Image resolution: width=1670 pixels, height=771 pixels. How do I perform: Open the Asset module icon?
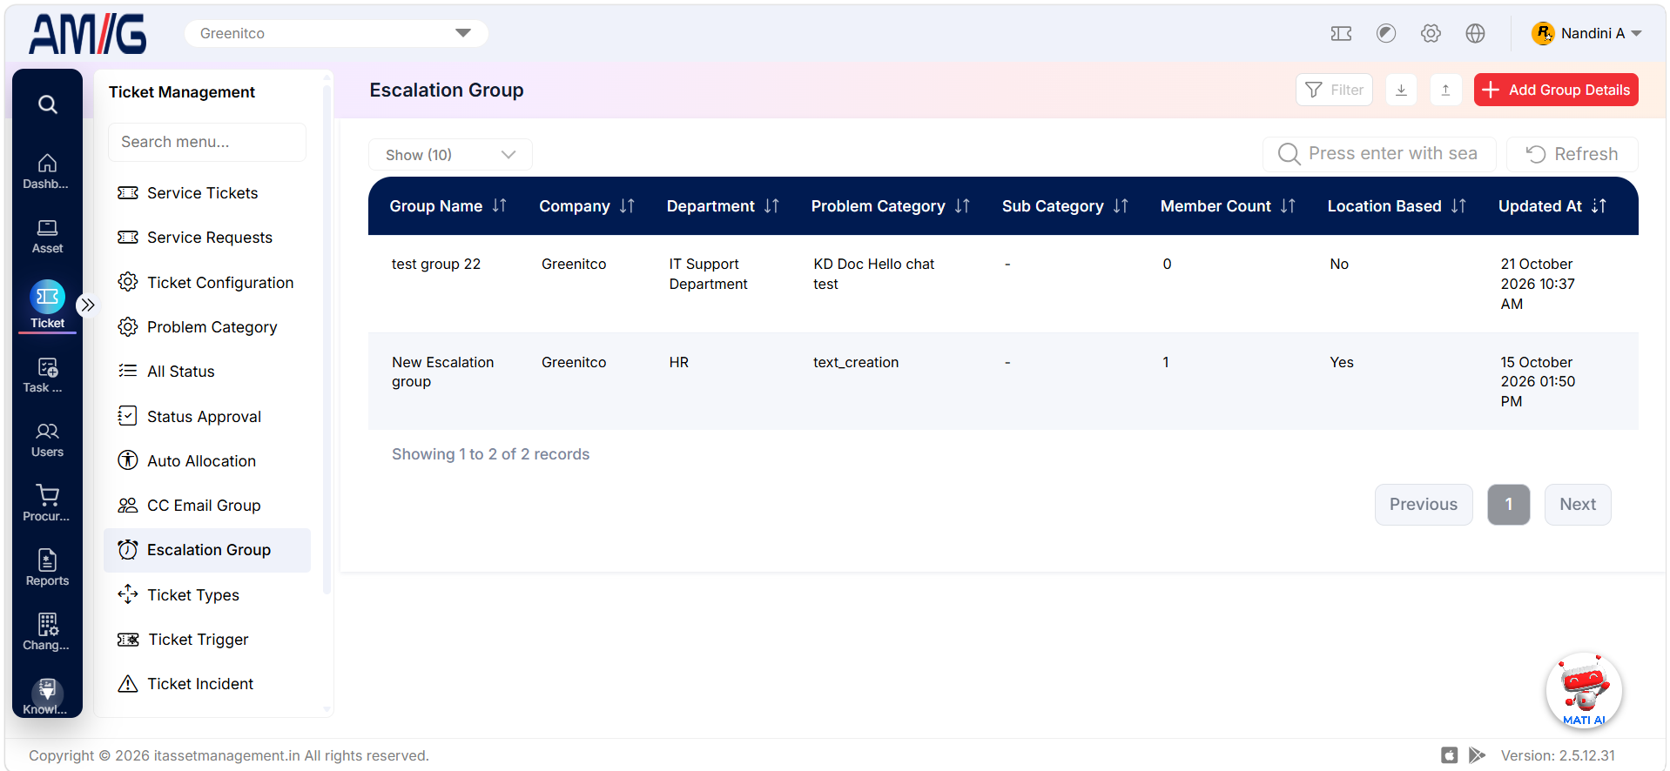[x=47, y=236]
